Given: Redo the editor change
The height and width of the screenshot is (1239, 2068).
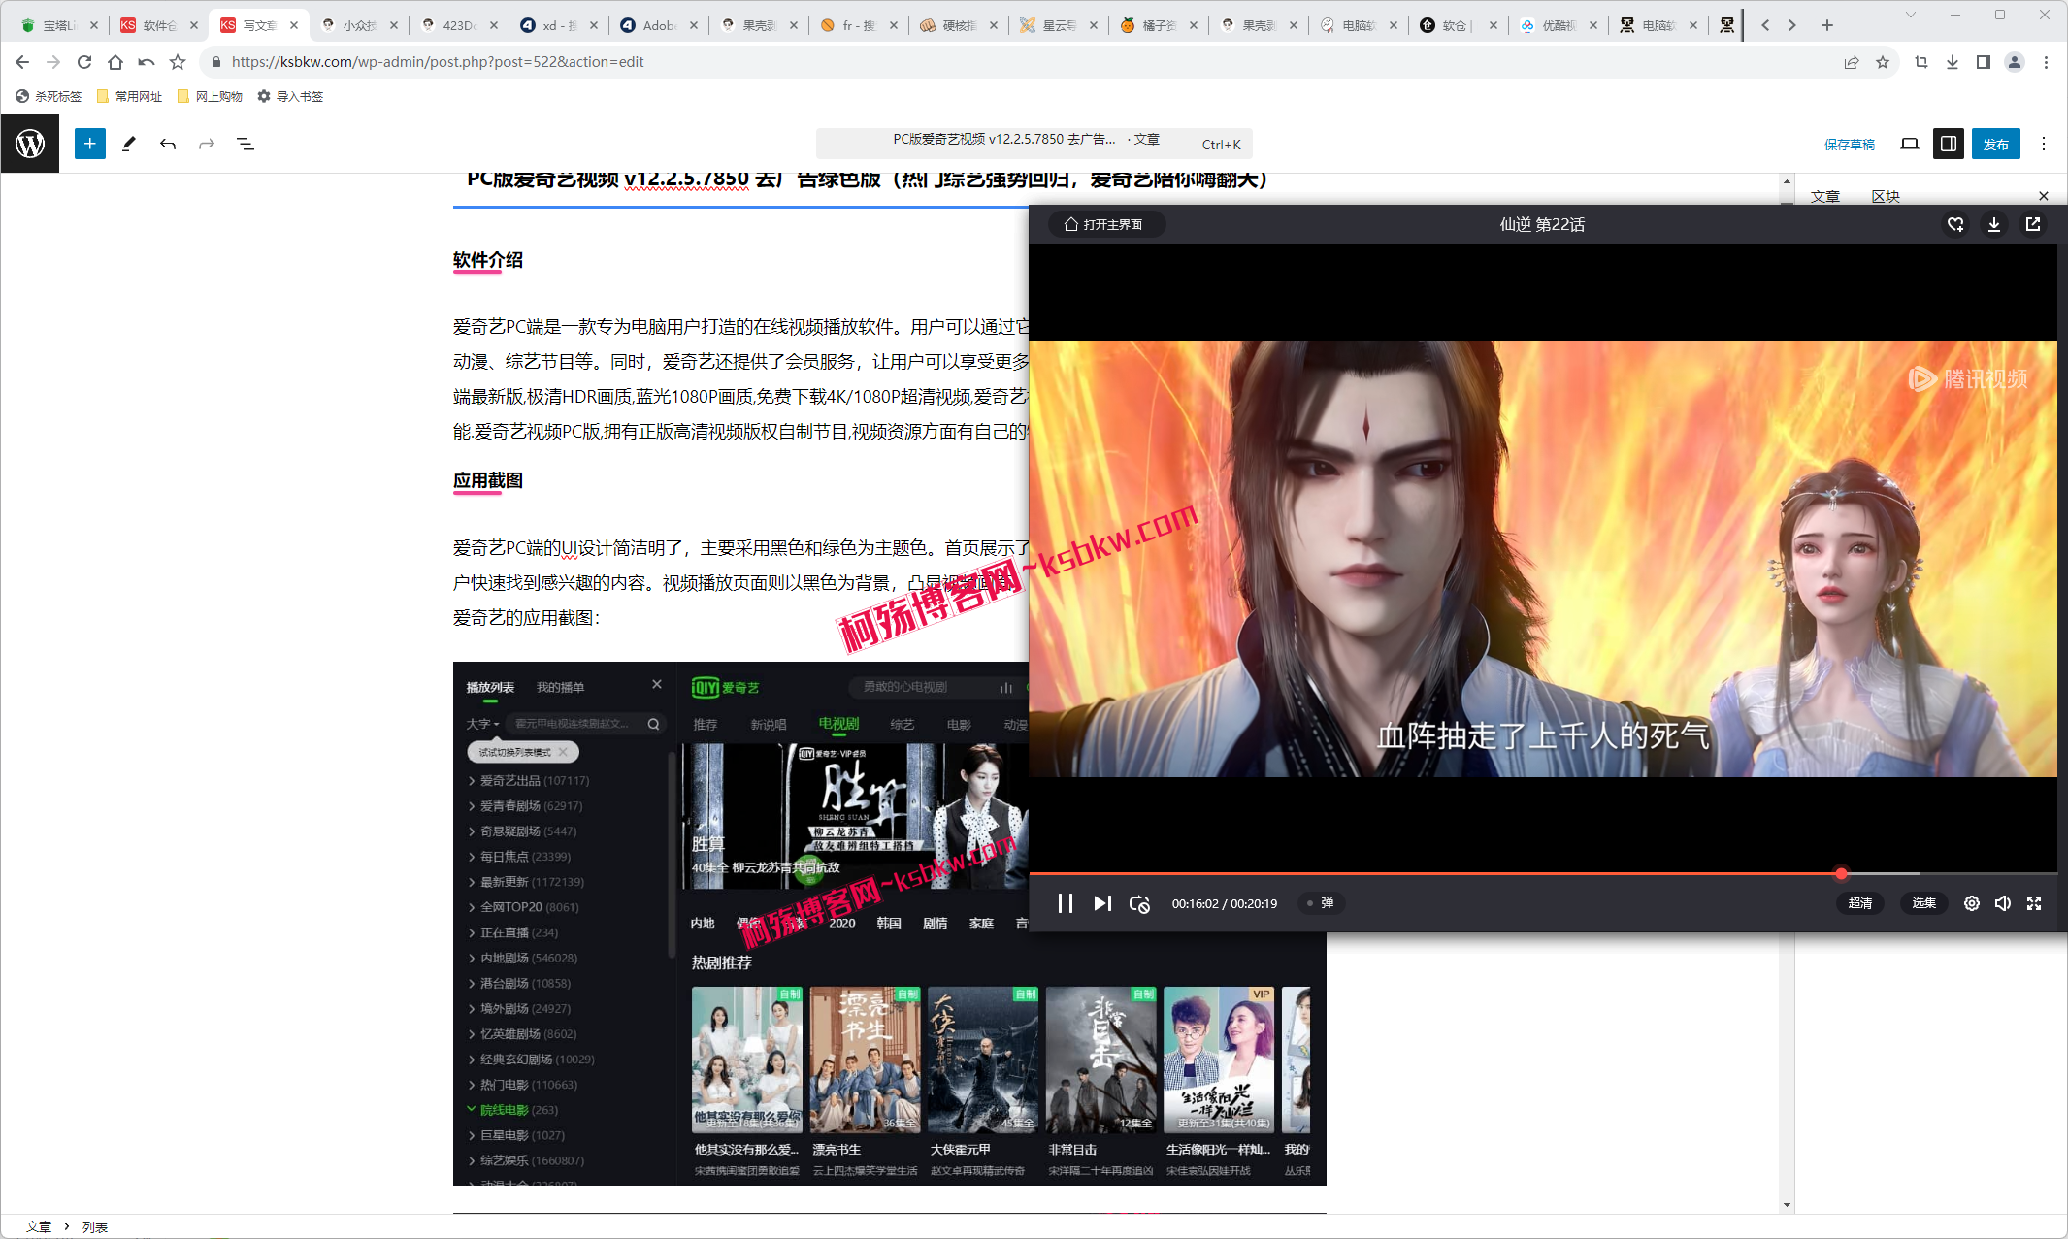Looking at the screenshot, I should (207, 144).
